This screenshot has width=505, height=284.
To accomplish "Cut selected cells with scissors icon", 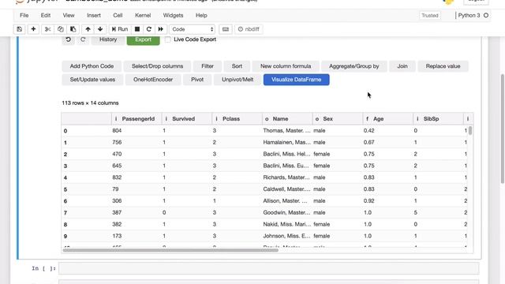I will [47, 29].
